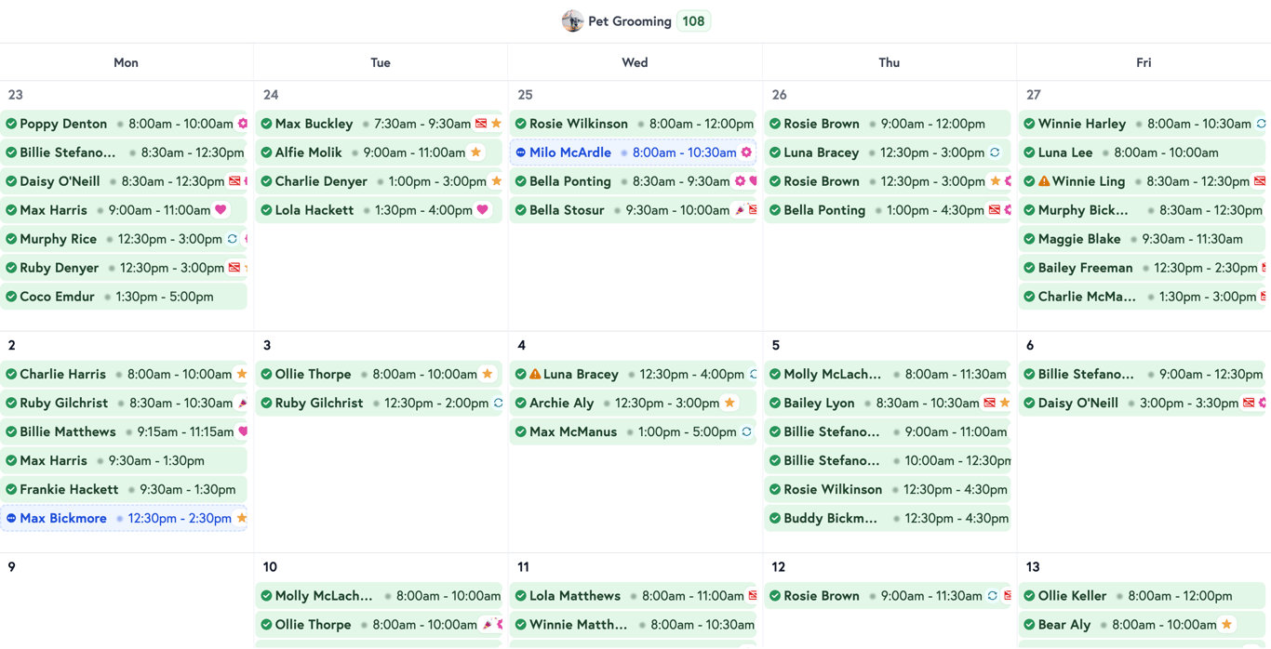
Task: Click the flower icon on Poppy Denton's appointment
Action: click(242, 124)
